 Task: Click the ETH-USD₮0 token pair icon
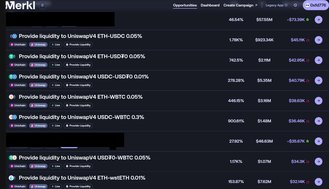click(x=12, y=56)
